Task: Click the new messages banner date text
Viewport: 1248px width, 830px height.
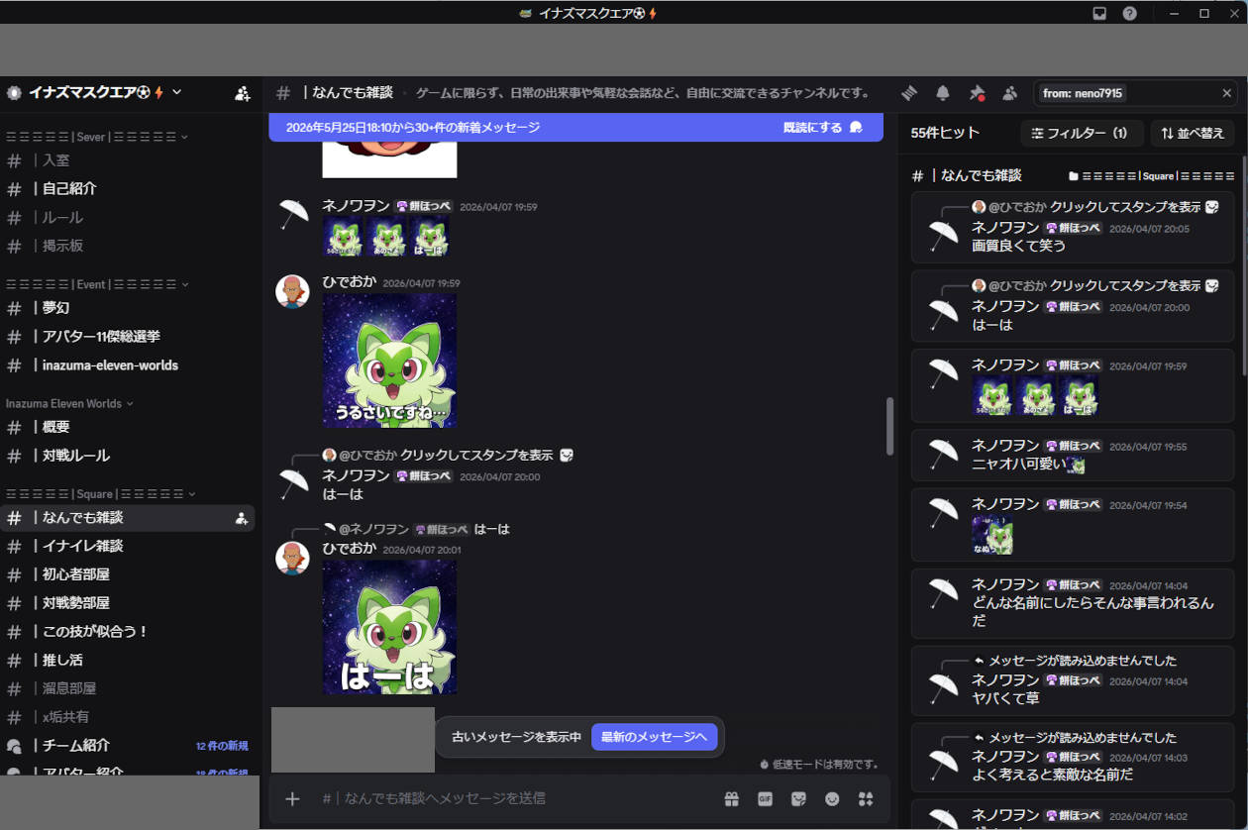Action: (413, 127)
